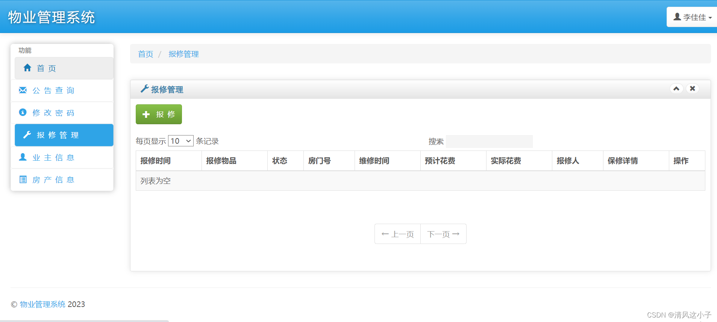Select 修改密码 in the sidebar menu

62,113
